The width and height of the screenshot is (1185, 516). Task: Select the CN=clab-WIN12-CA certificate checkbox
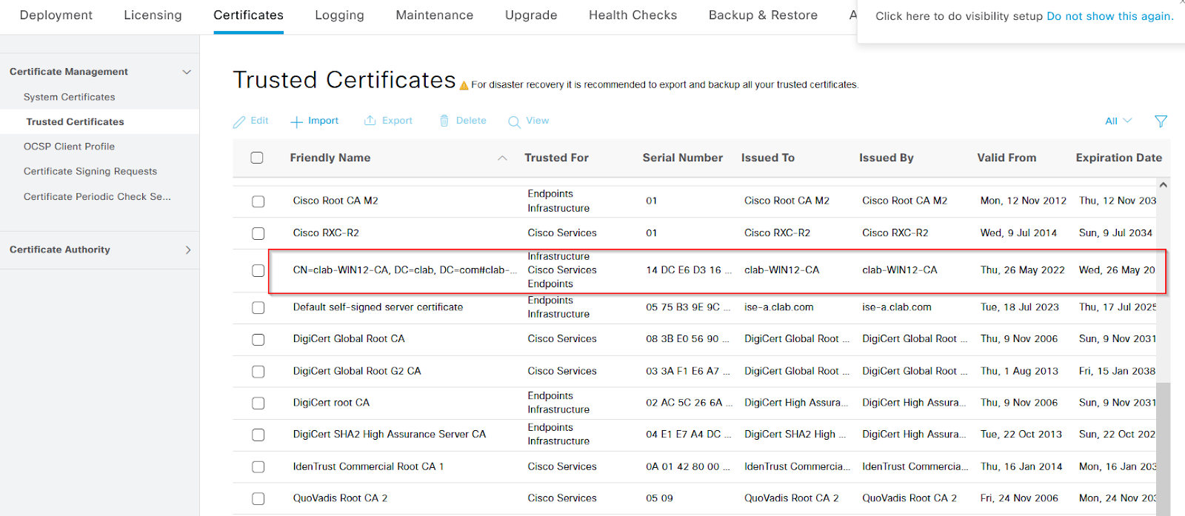[x=258, y=270]
